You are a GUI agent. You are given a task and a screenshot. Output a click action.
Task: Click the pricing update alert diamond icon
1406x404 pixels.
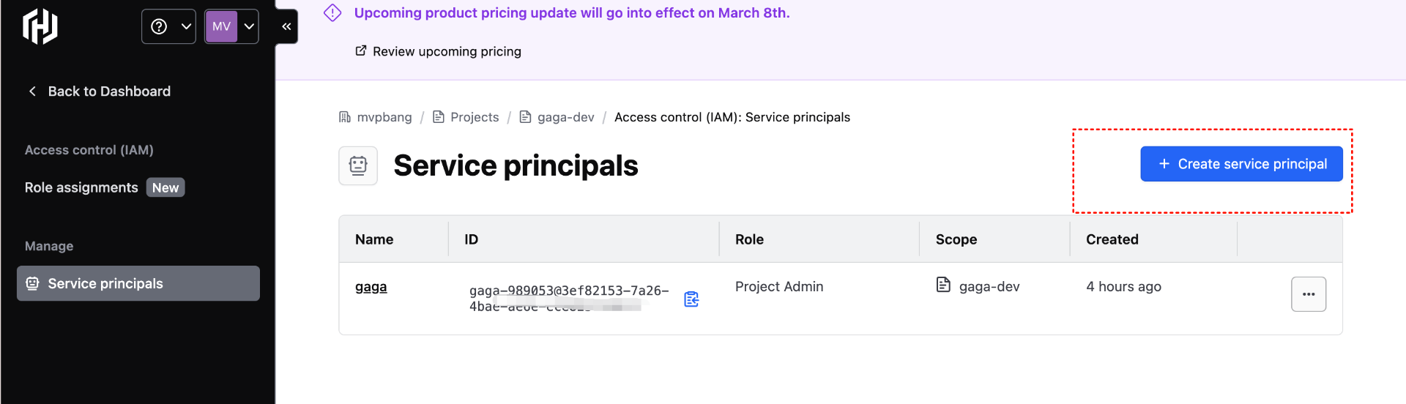coord(332,13)
